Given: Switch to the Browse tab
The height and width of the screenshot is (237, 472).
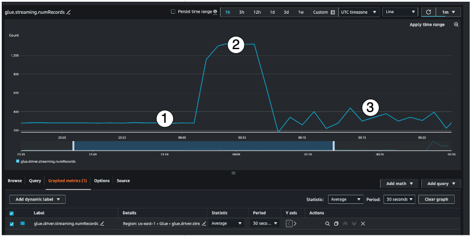Looking at the screenshot, I should [x=14, y=180].
